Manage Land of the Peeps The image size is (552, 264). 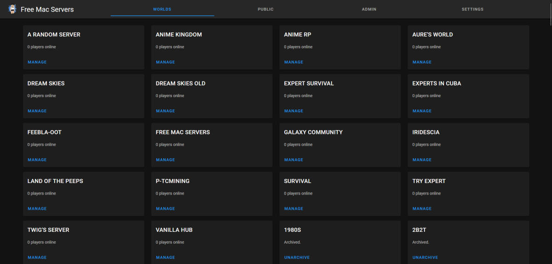tap(37, 208)
